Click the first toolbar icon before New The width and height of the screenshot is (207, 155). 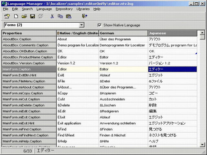tap(7, 16)
